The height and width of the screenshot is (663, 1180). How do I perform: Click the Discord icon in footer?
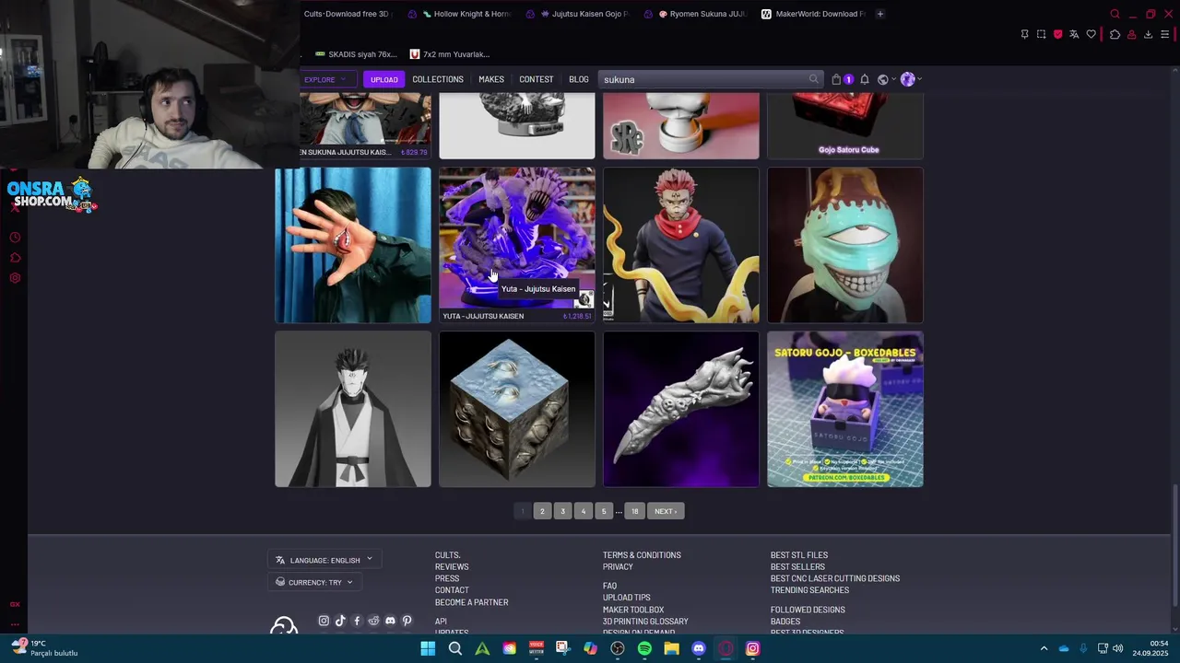(x=390, y=621)
